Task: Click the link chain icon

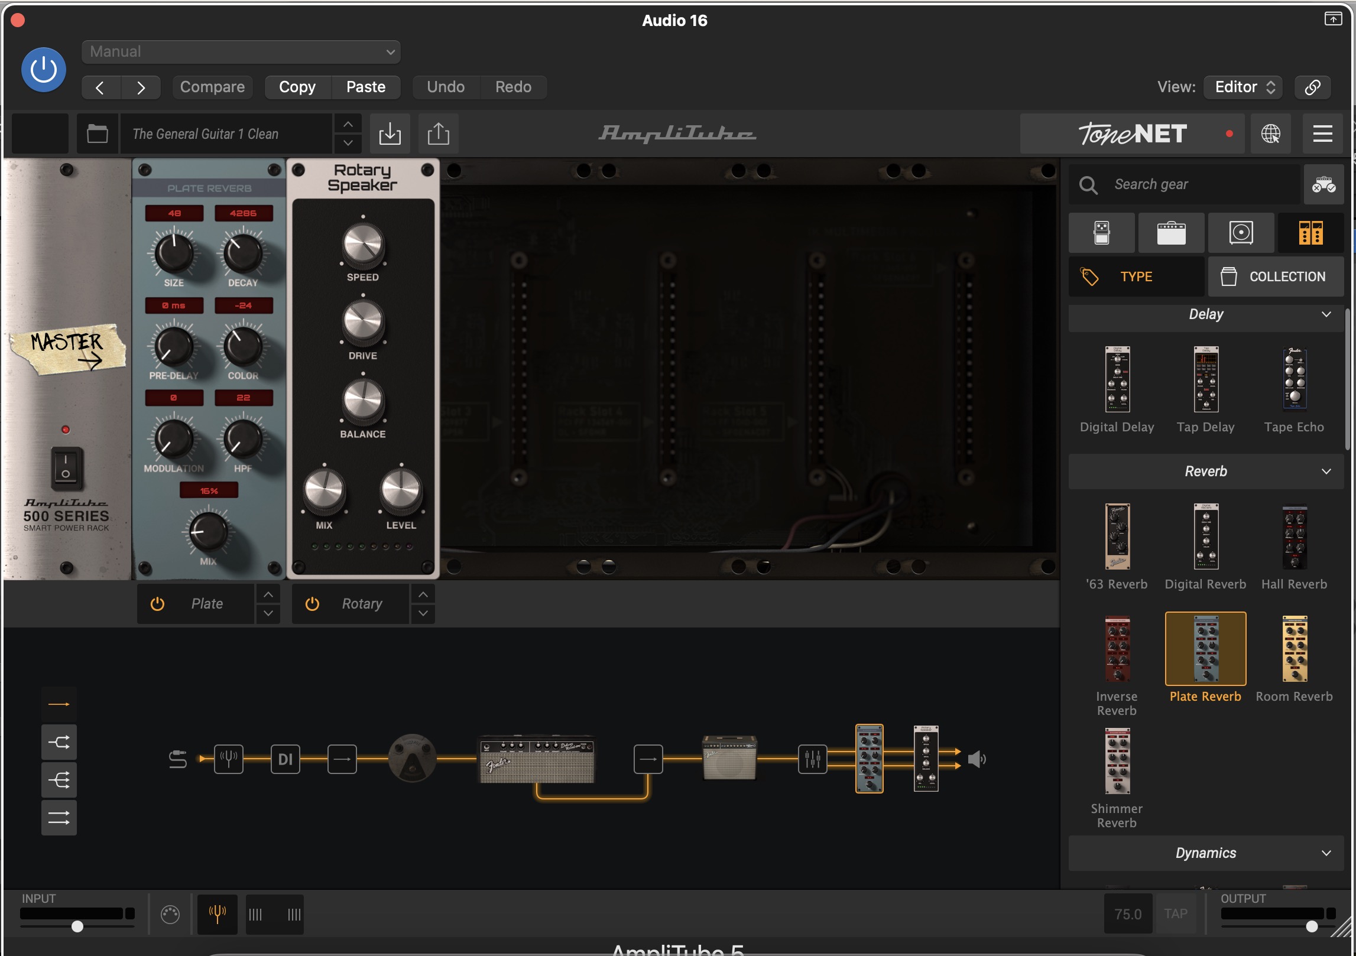Action: click(x=1312, y=87)
